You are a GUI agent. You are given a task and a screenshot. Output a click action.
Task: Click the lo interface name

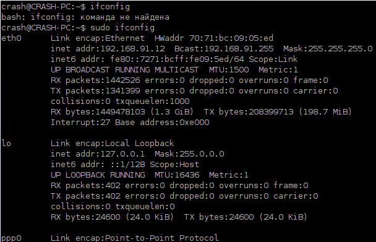pyautogui.click(x=6, y=144)
